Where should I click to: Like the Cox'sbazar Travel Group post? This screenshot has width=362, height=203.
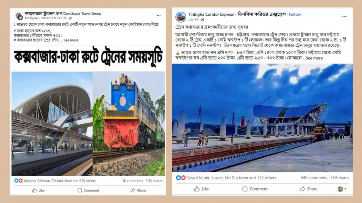pyautogui.click(x=38, y=190)
